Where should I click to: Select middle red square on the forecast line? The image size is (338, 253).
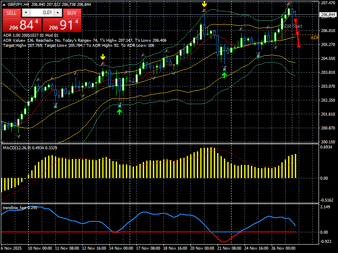pos(297,33)
